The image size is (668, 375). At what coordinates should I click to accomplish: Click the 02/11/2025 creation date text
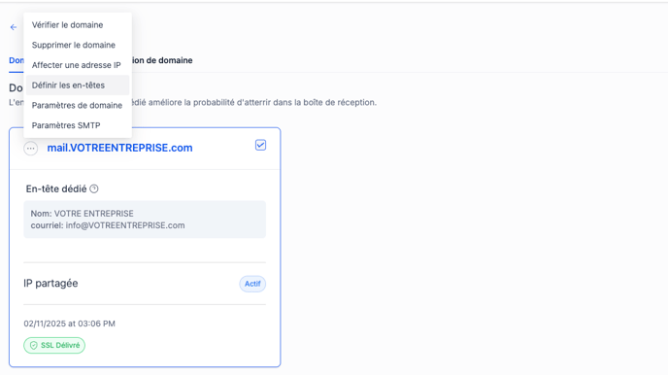pyautogui.click(x=70, y=324)
